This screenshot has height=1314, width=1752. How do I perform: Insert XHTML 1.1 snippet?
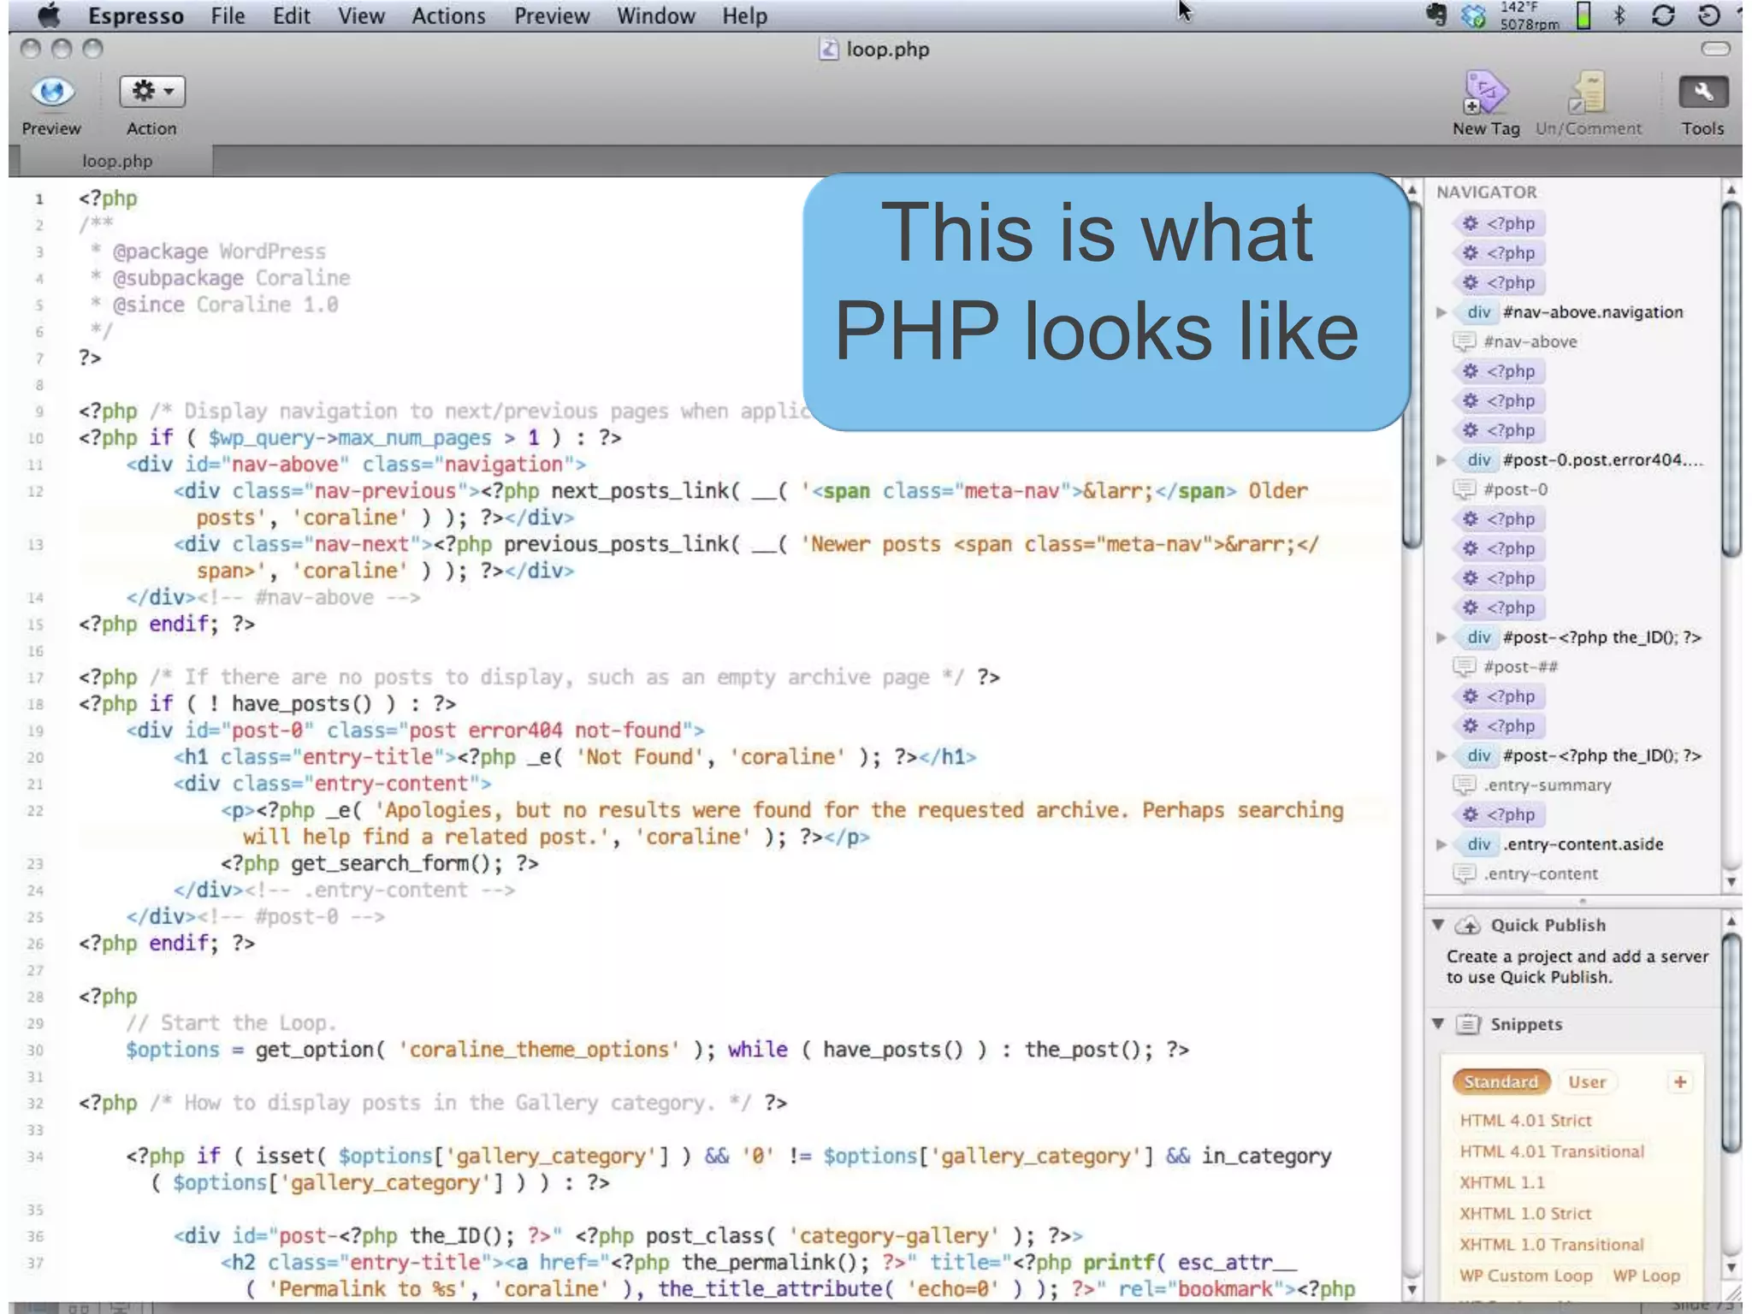1501,1182
